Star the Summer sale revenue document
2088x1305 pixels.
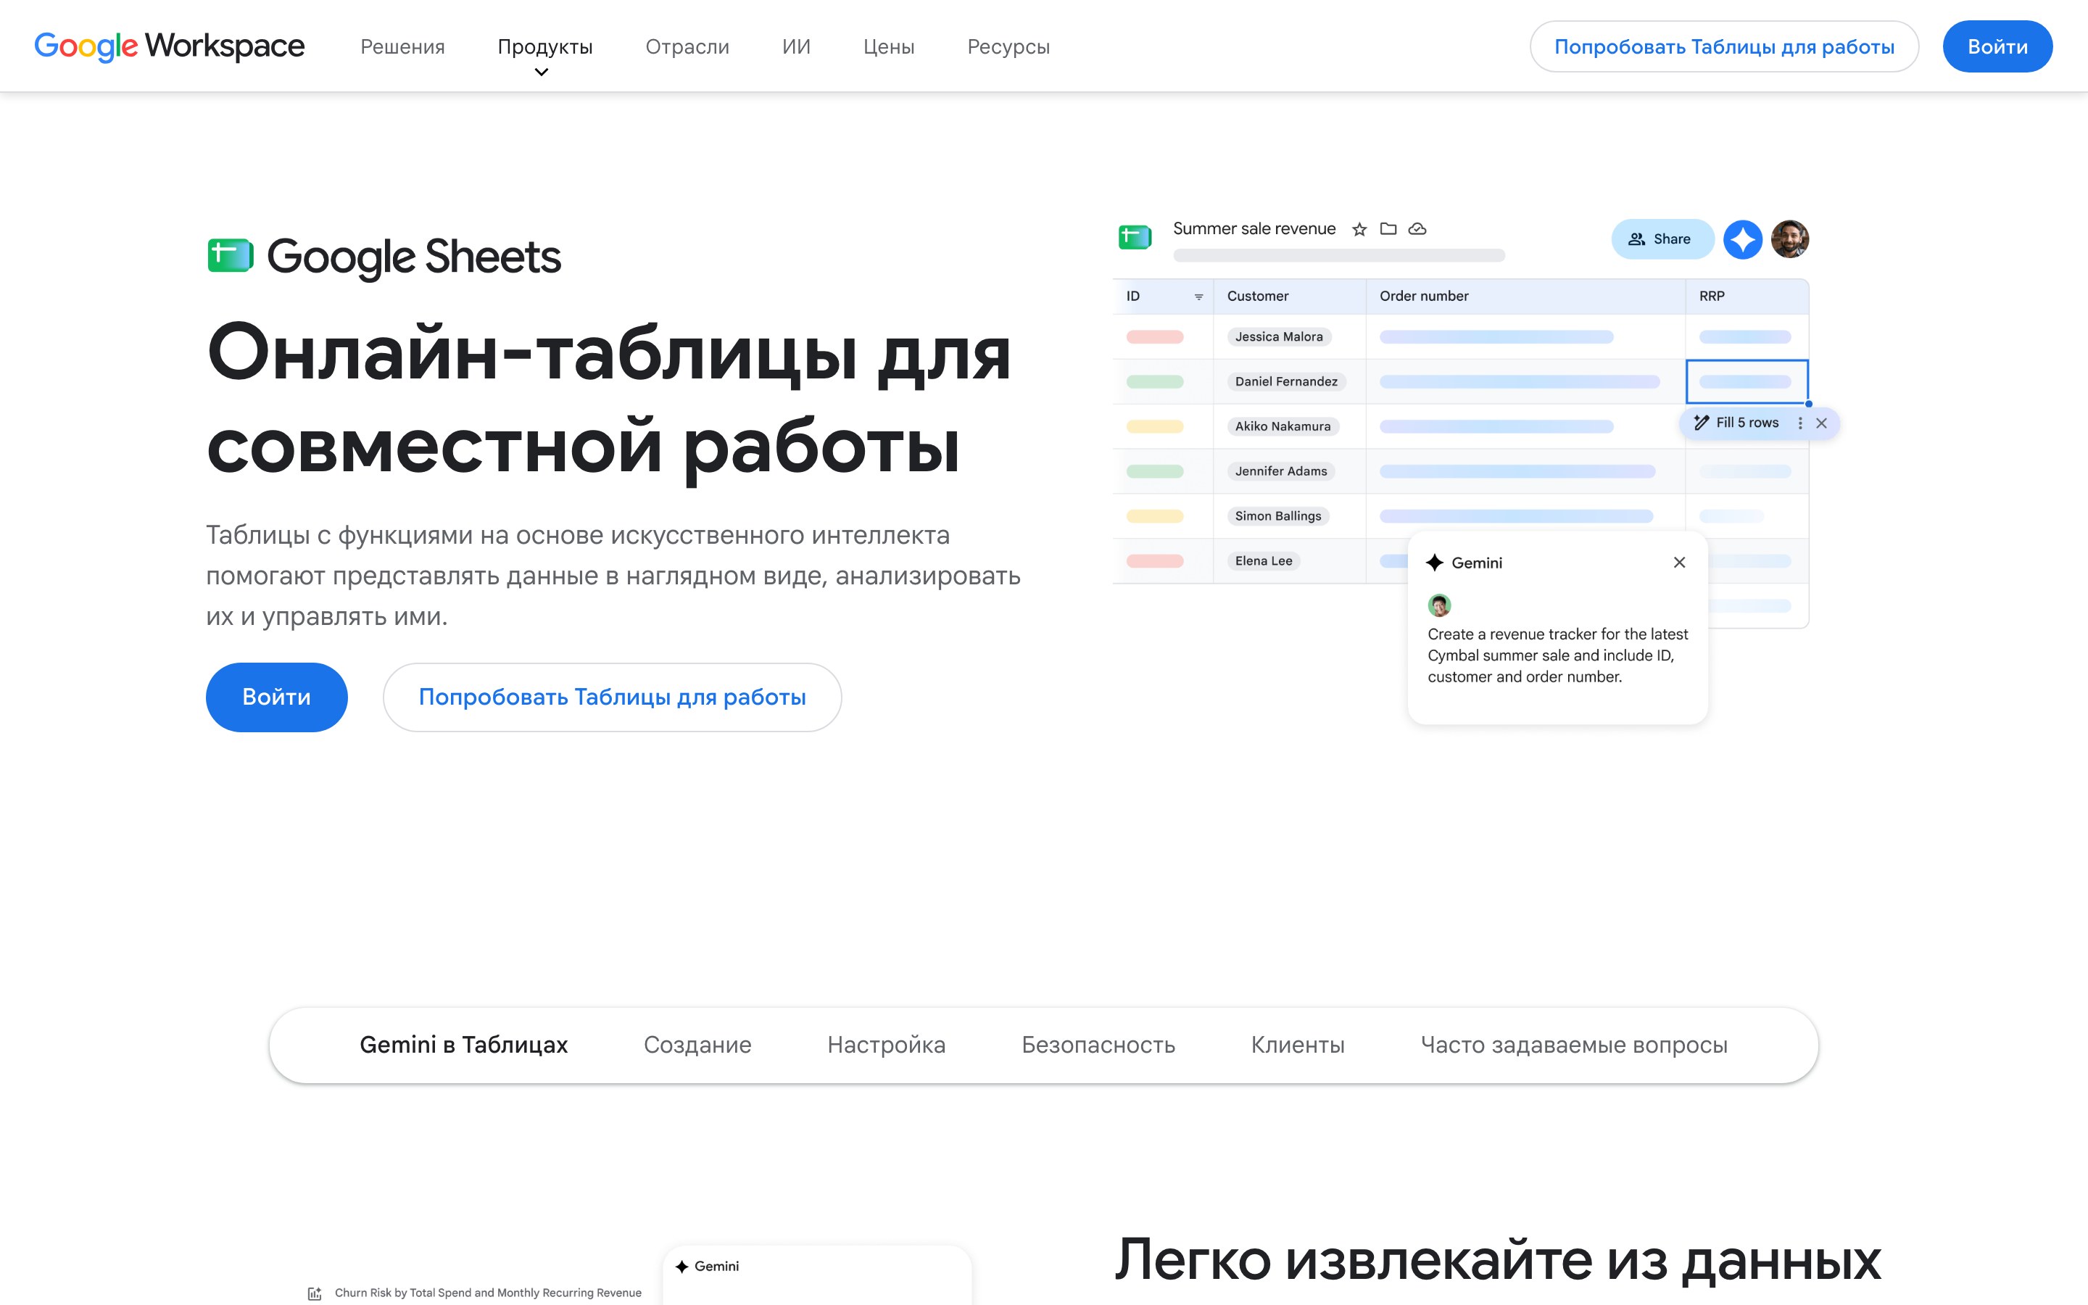click(x=1359, y=228)
